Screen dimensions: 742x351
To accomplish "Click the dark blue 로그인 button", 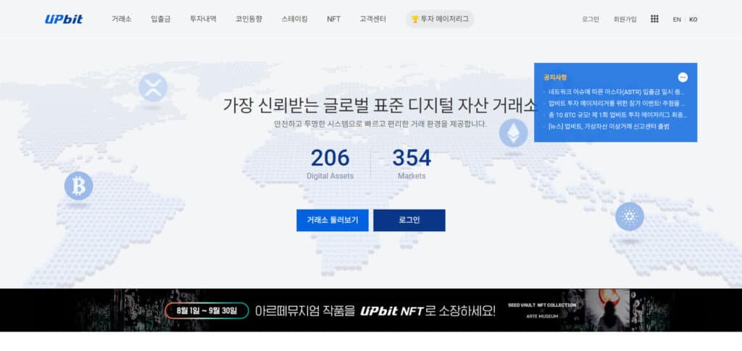I will (409, 220).
